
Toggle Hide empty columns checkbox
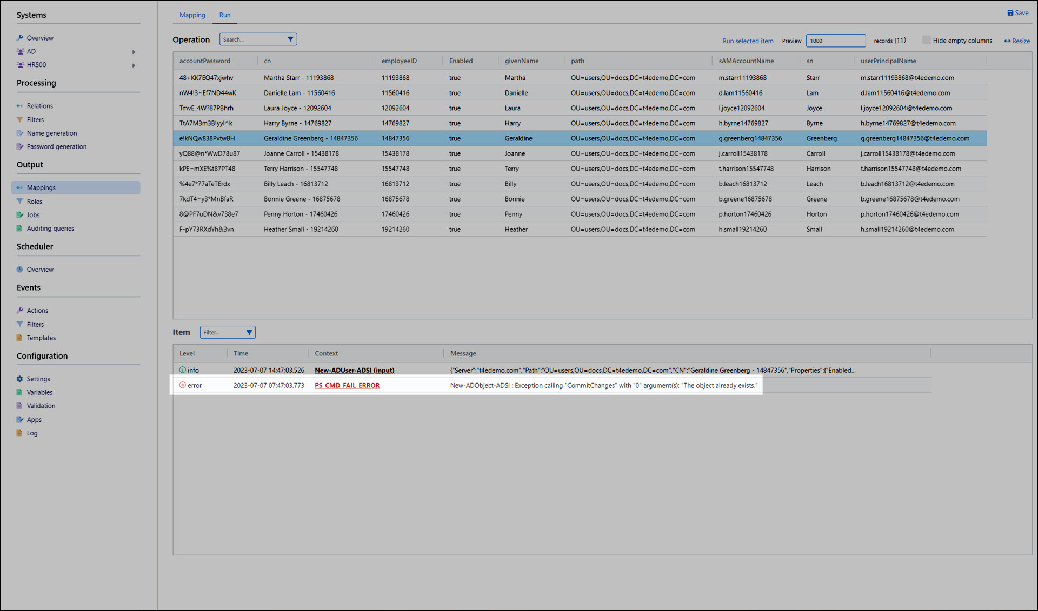(926, 40)
